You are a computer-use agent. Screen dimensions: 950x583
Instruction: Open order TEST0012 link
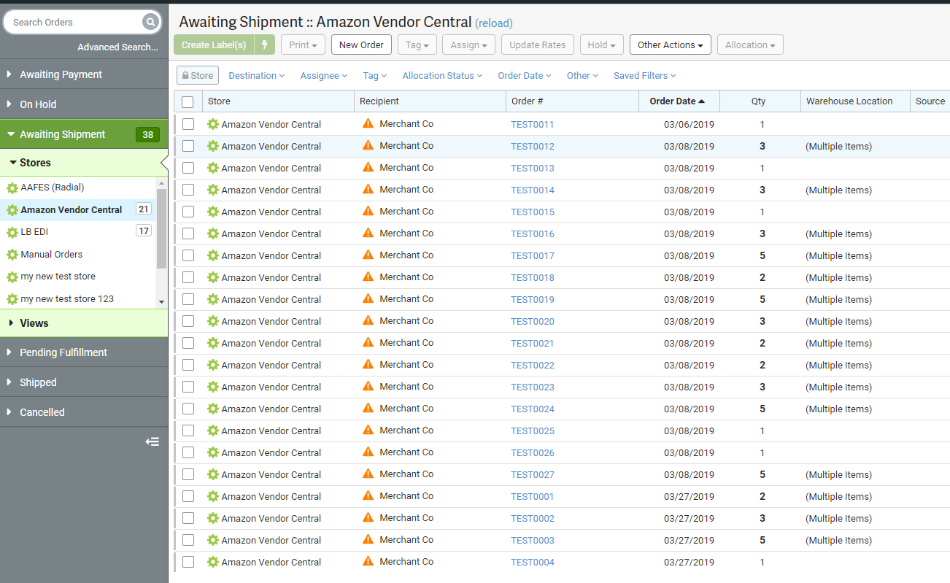click(x=533, y=146)
